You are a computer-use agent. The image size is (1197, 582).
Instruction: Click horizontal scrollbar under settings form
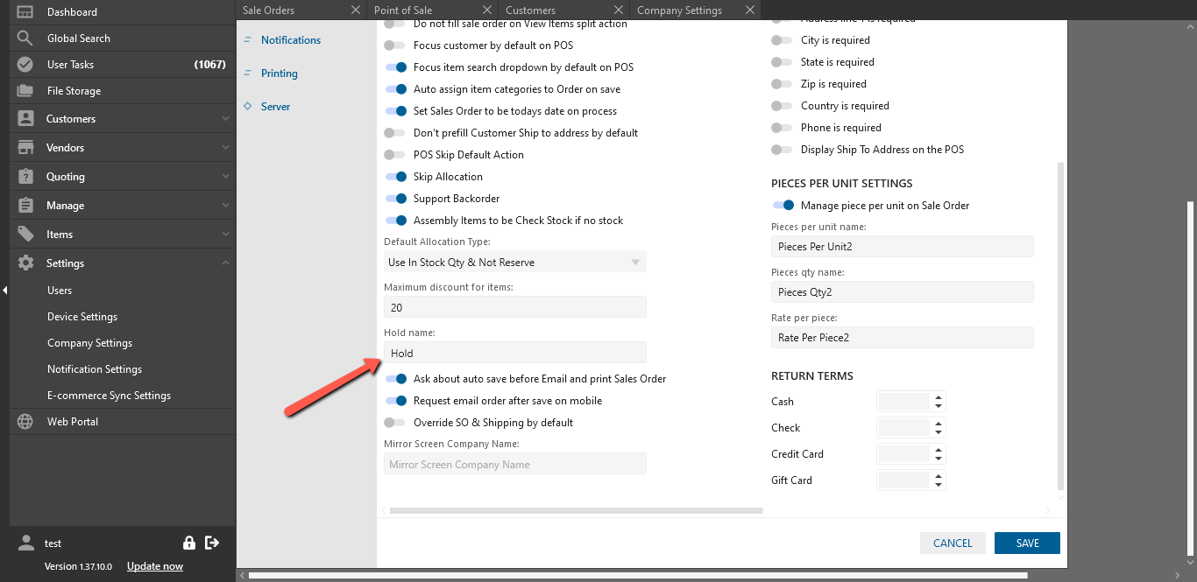576,510
